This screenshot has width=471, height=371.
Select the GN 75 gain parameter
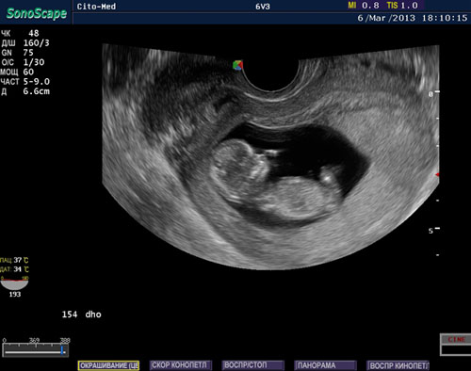click(18, 53)
